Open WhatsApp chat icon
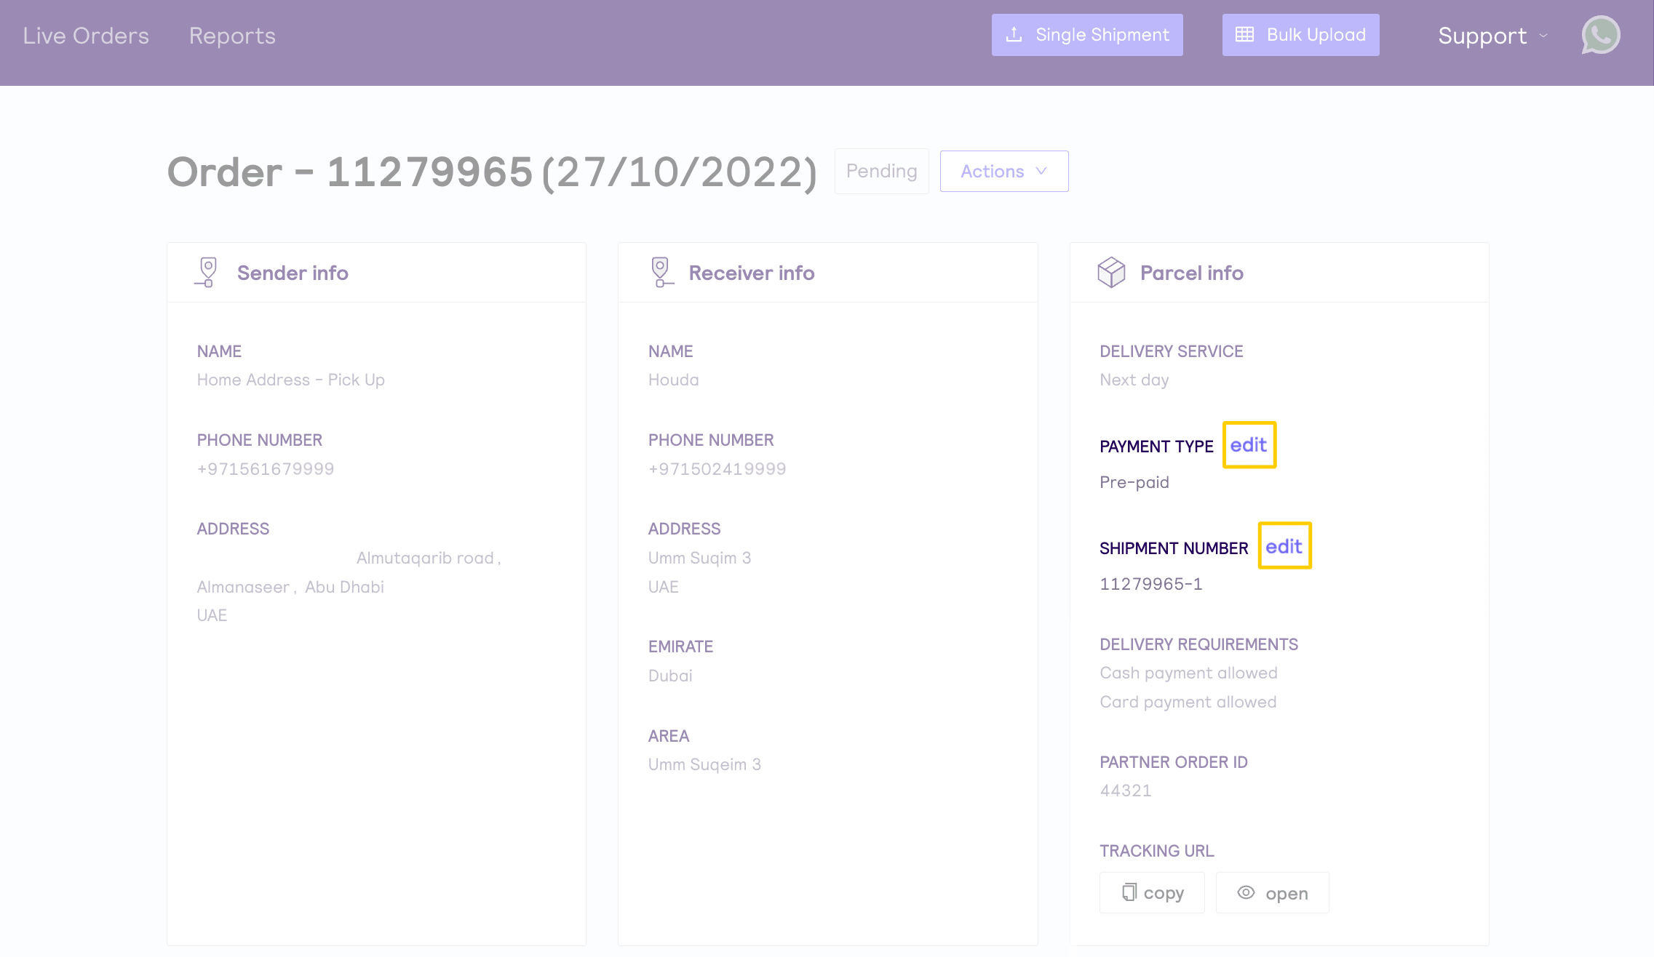 (1600, 35)
